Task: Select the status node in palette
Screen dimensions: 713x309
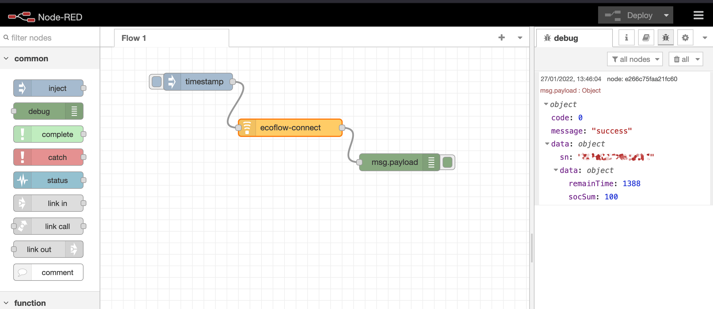Action: pyautogui.click(x=48, y=180)
